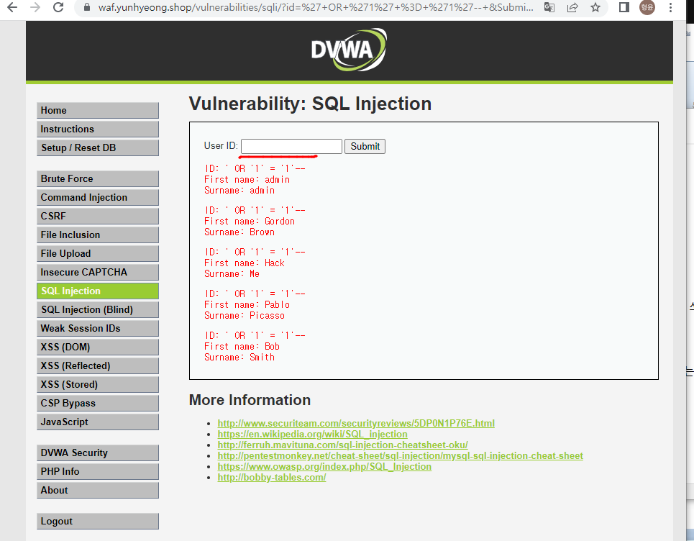Open the translate page icon
694x541 pixels.
tap(549, 7)
